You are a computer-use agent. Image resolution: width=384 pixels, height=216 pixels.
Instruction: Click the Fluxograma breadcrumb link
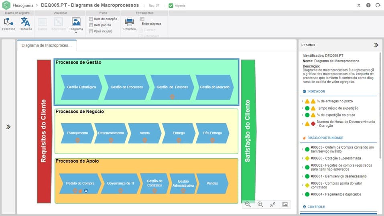coord(23,5)
